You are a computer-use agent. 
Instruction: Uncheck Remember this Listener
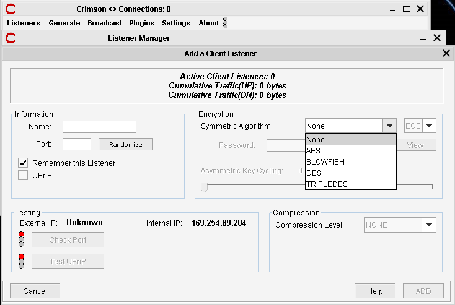coord(23,163)
